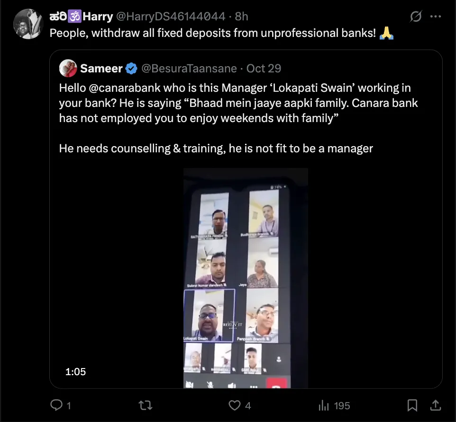Open the @BesuraTaansane handle

coord(189,69)
